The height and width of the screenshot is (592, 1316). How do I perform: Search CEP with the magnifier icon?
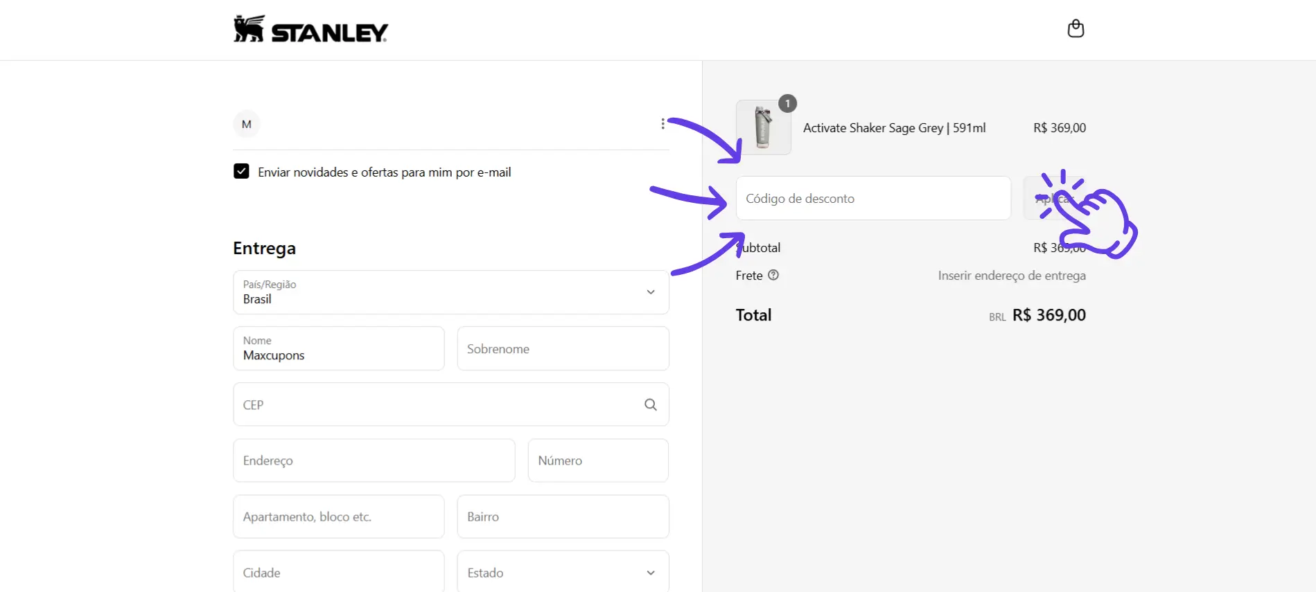(650, 404)
